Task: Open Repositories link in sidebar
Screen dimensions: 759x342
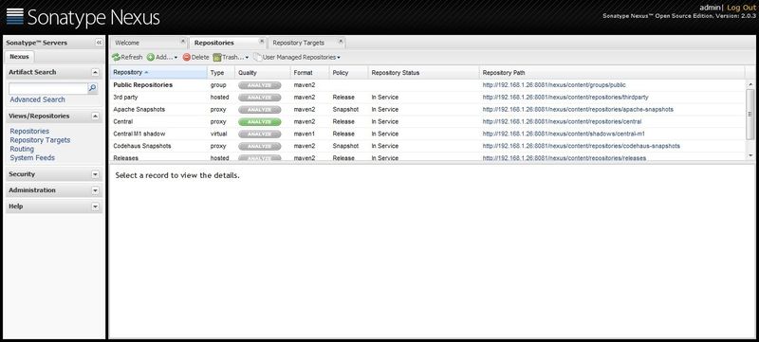Action: [29, 131]
